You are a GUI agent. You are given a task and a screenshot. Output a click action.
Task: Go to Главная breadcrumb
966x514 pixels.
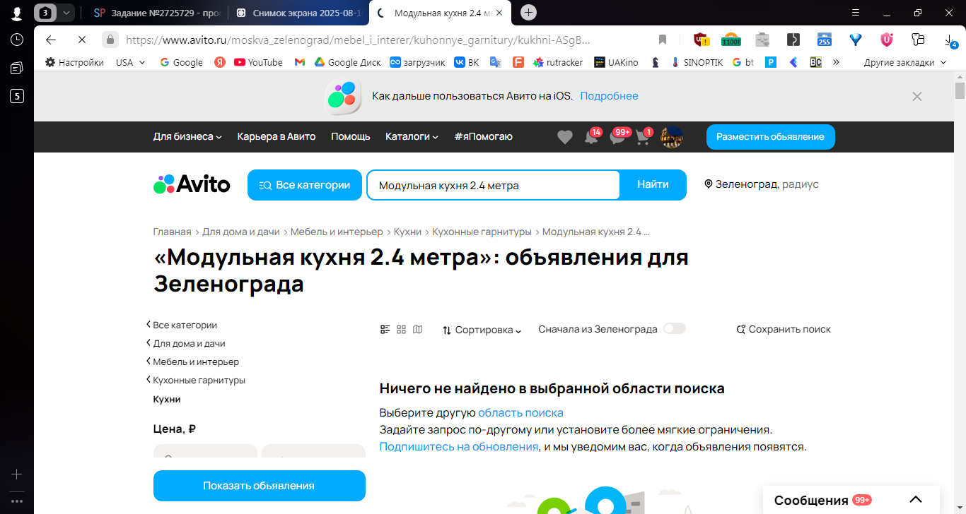(172, 232)
